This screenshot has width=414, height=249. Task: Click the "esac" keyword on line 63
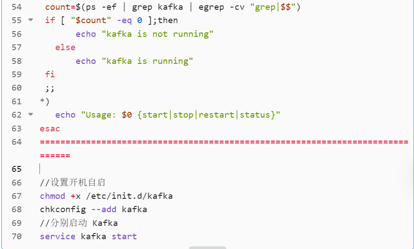50,129
